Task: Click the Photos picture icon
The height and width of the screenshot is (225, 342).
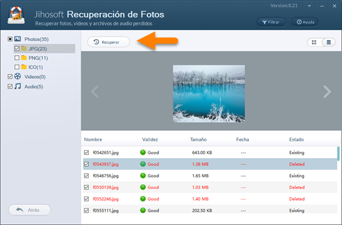Action: click(17, 39)
